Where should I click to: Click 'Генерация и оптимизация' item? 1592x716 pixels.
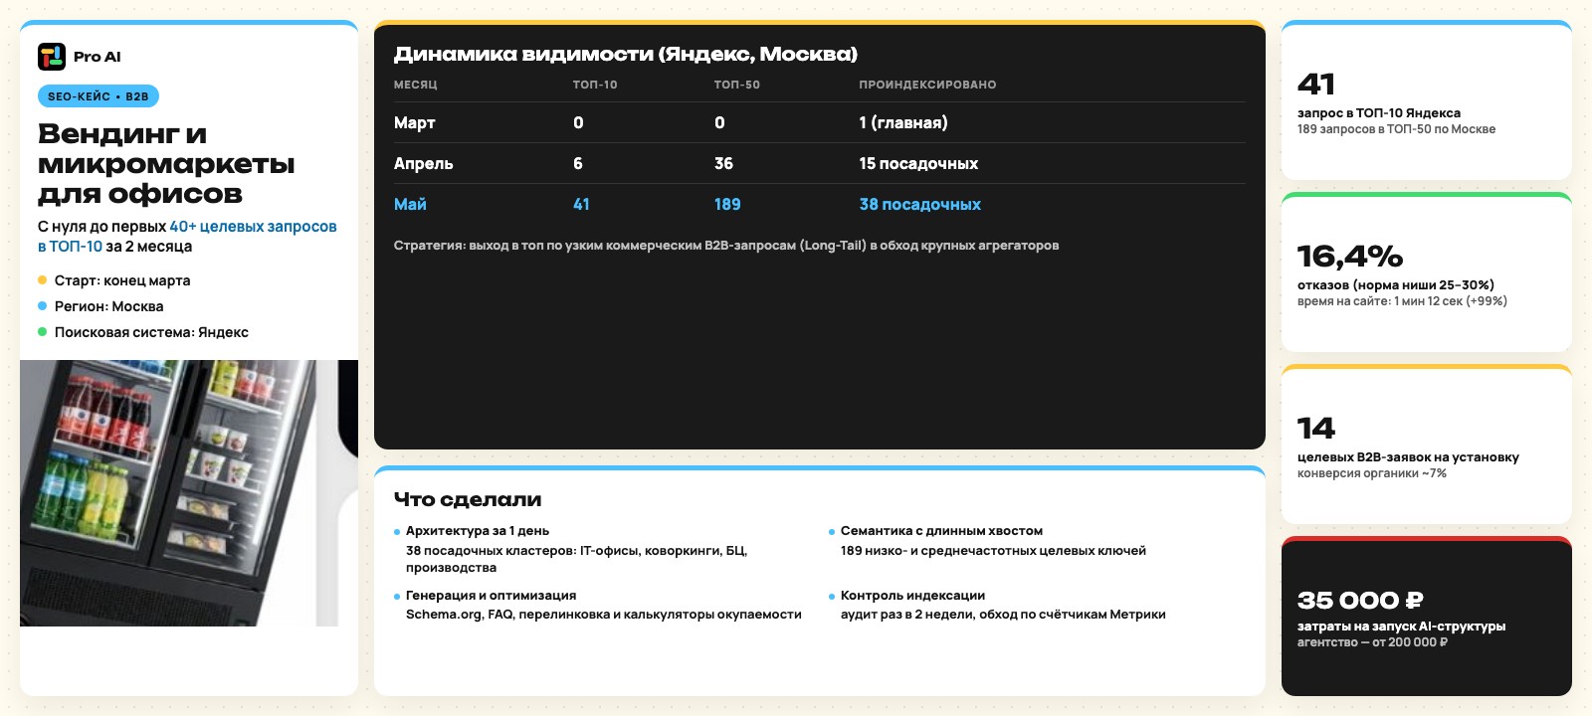click(492, 596)
